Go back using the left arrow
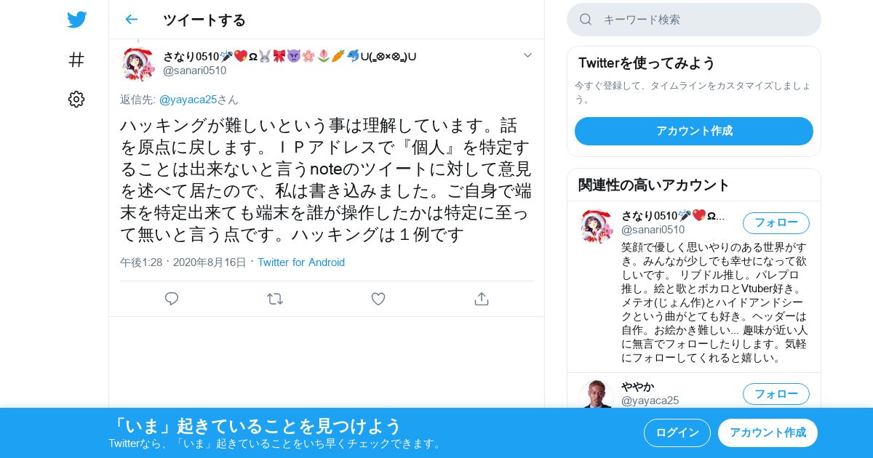This screenshot has height=458, width=873. (x=131, y=20)
